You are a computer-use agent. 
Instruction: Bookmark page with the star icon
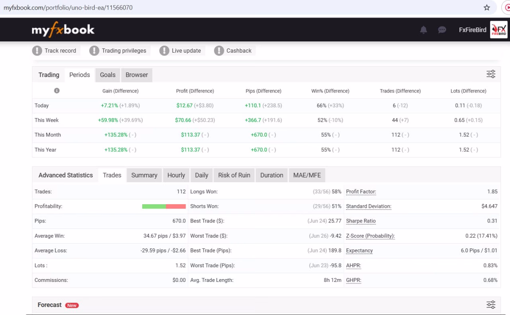point(486,8)
